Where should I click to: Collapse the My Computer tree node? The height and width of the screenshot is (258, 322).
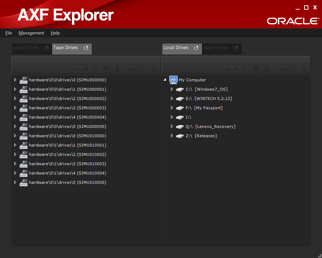165,80
